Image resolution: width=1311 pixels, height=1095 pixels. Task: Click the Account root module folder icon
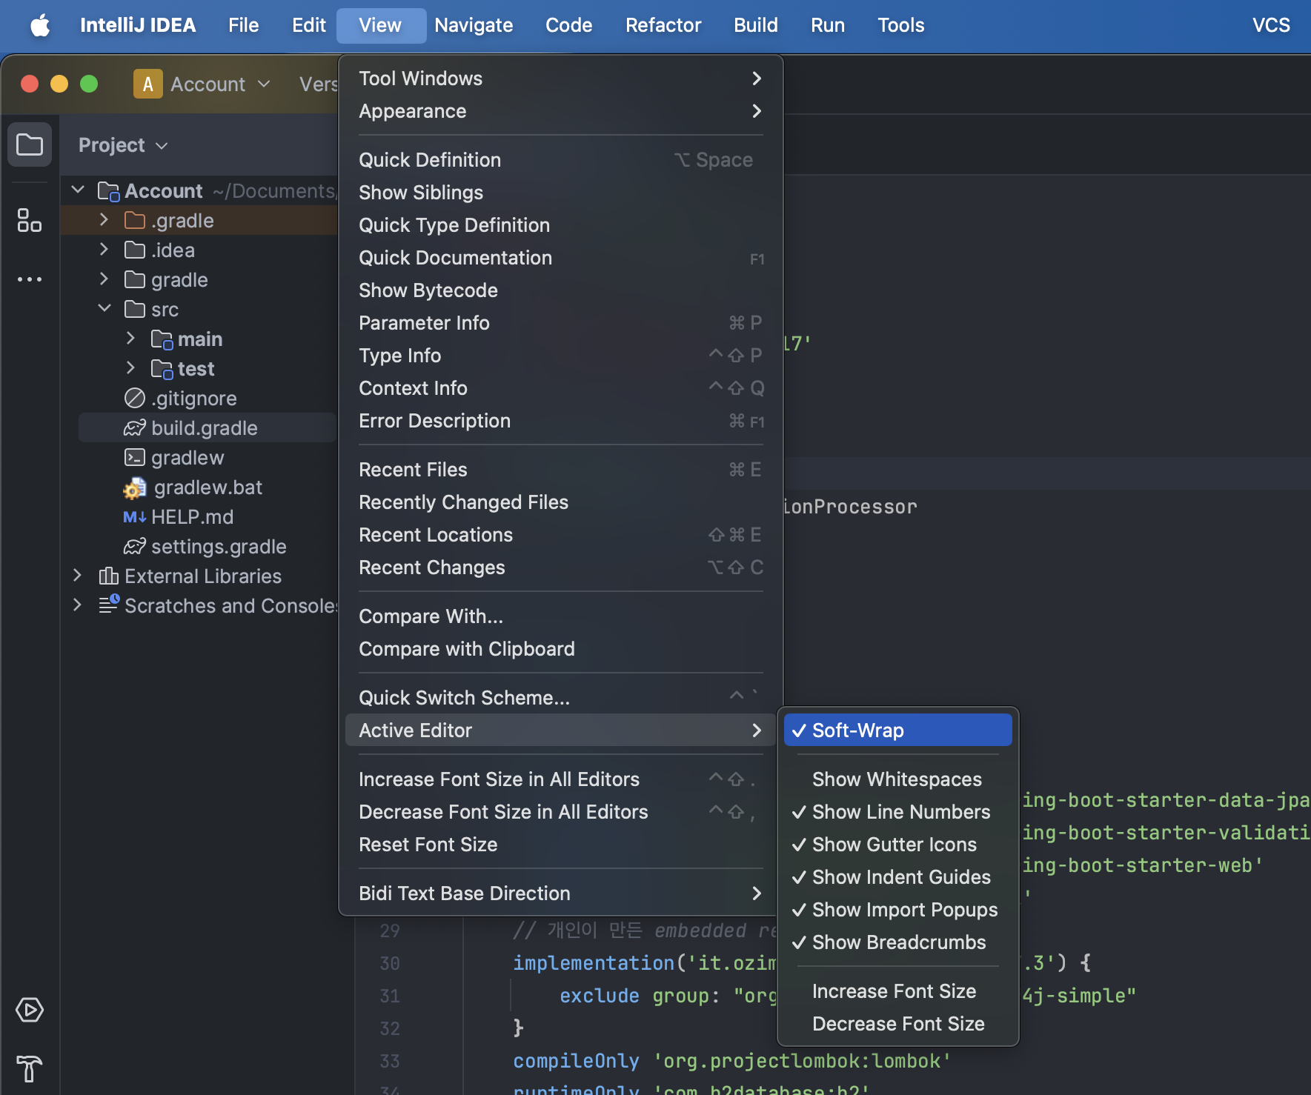point(109,191)
